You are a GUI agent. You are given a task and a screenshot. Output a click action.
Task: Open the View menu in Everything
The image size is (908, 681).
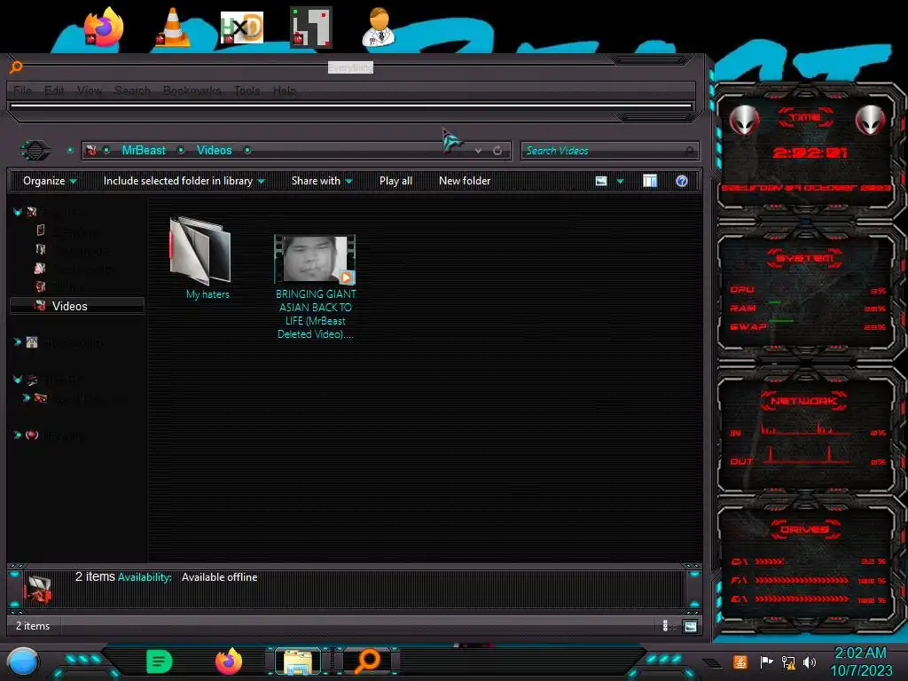[x=90, y=90]
